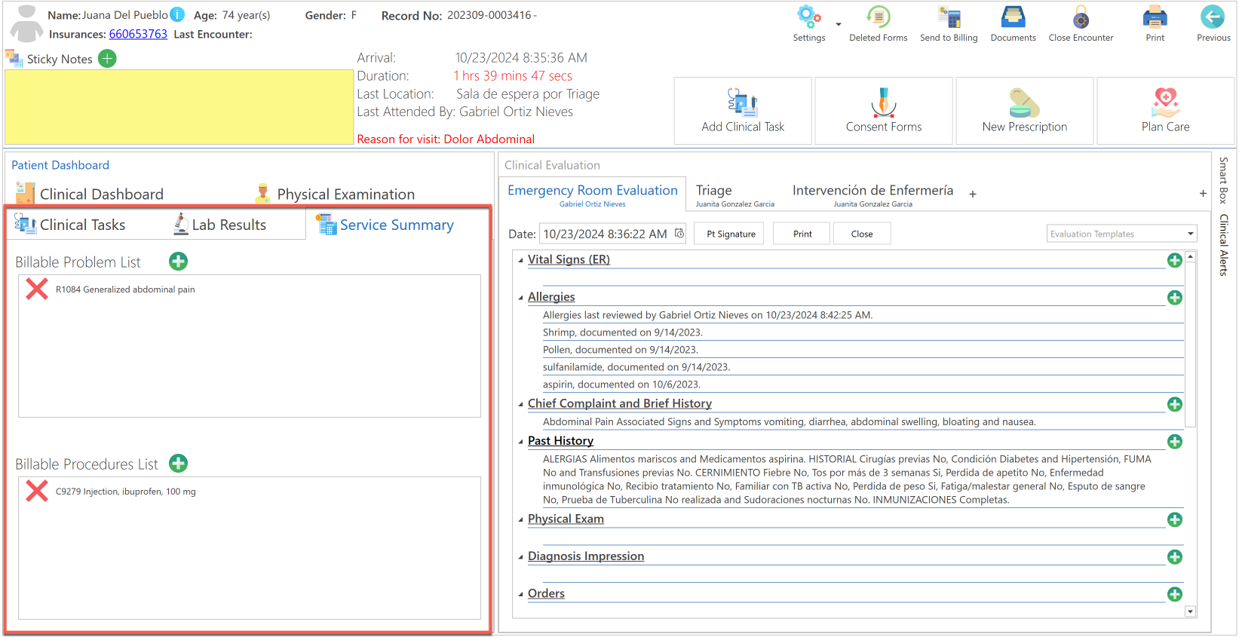The height and width of the screenshot is (637, 1239).
Task: Add Allergies entry
Action: click(1174, 298)
